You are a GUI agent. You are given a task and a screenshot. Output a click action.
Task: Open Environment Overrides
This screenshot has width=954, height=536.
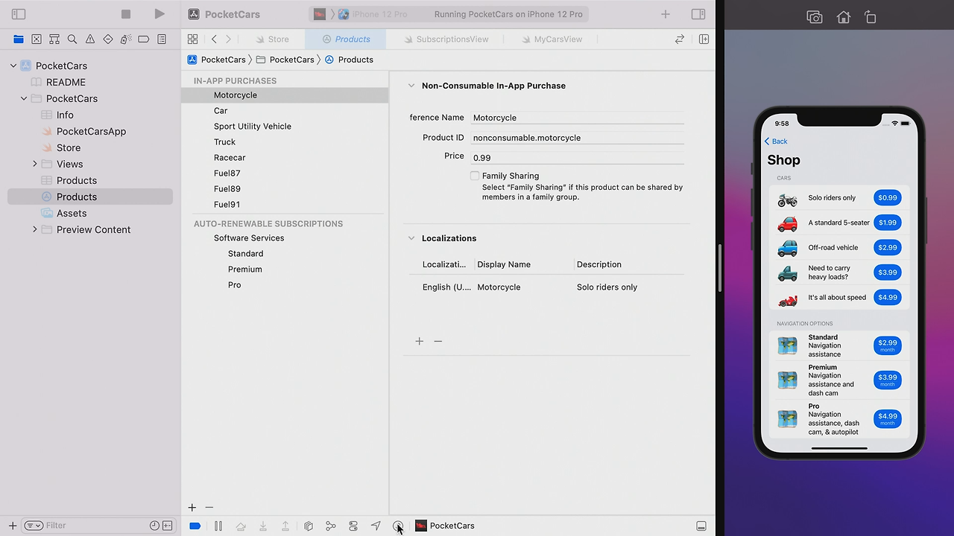tap(353, 526)
